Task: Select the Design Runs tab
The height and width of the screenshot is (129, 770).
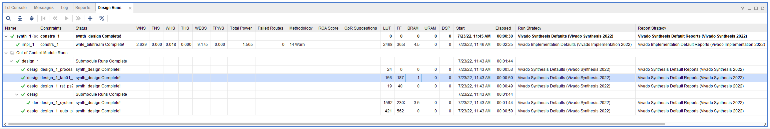Action: [x=109, y=8]
